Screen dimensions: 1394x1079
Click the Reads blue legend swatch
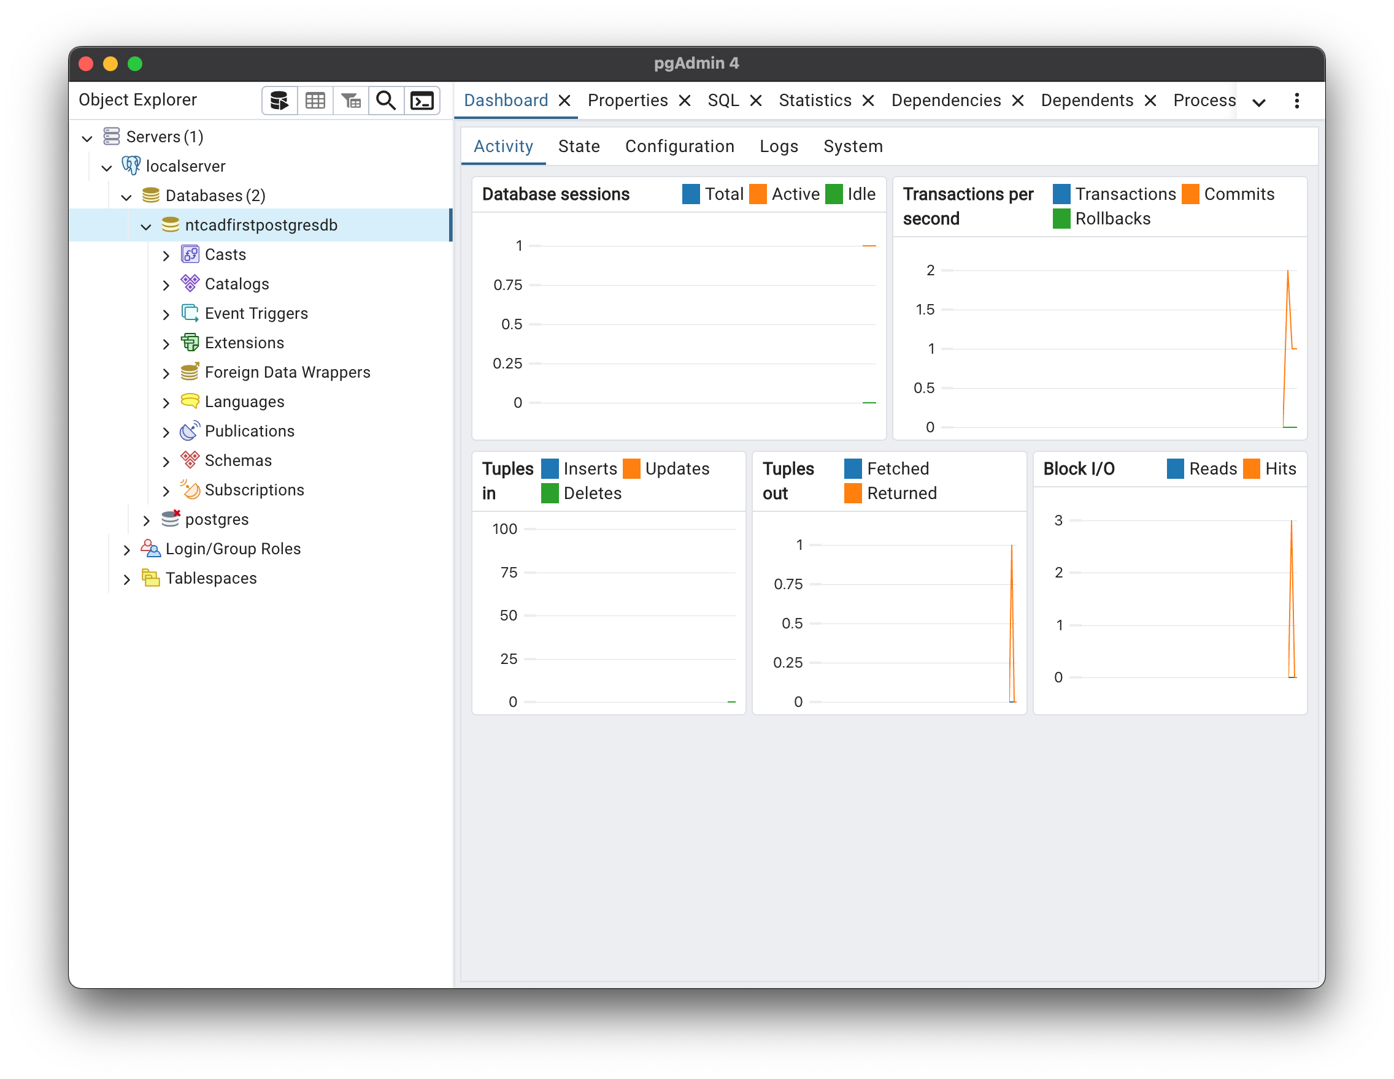click(x=1175, y=469)
